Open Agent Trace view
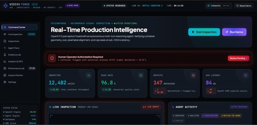This screenshot has height=125, width=257. coord(20,48)
